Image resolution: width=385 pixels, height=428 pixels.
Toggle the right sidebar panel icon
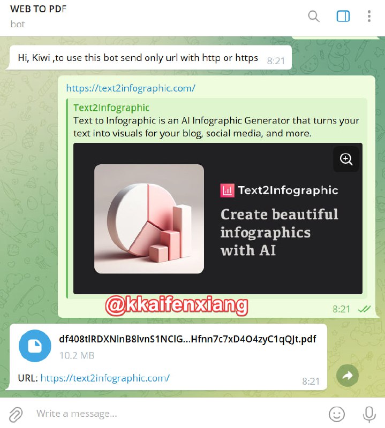point(343,16)
